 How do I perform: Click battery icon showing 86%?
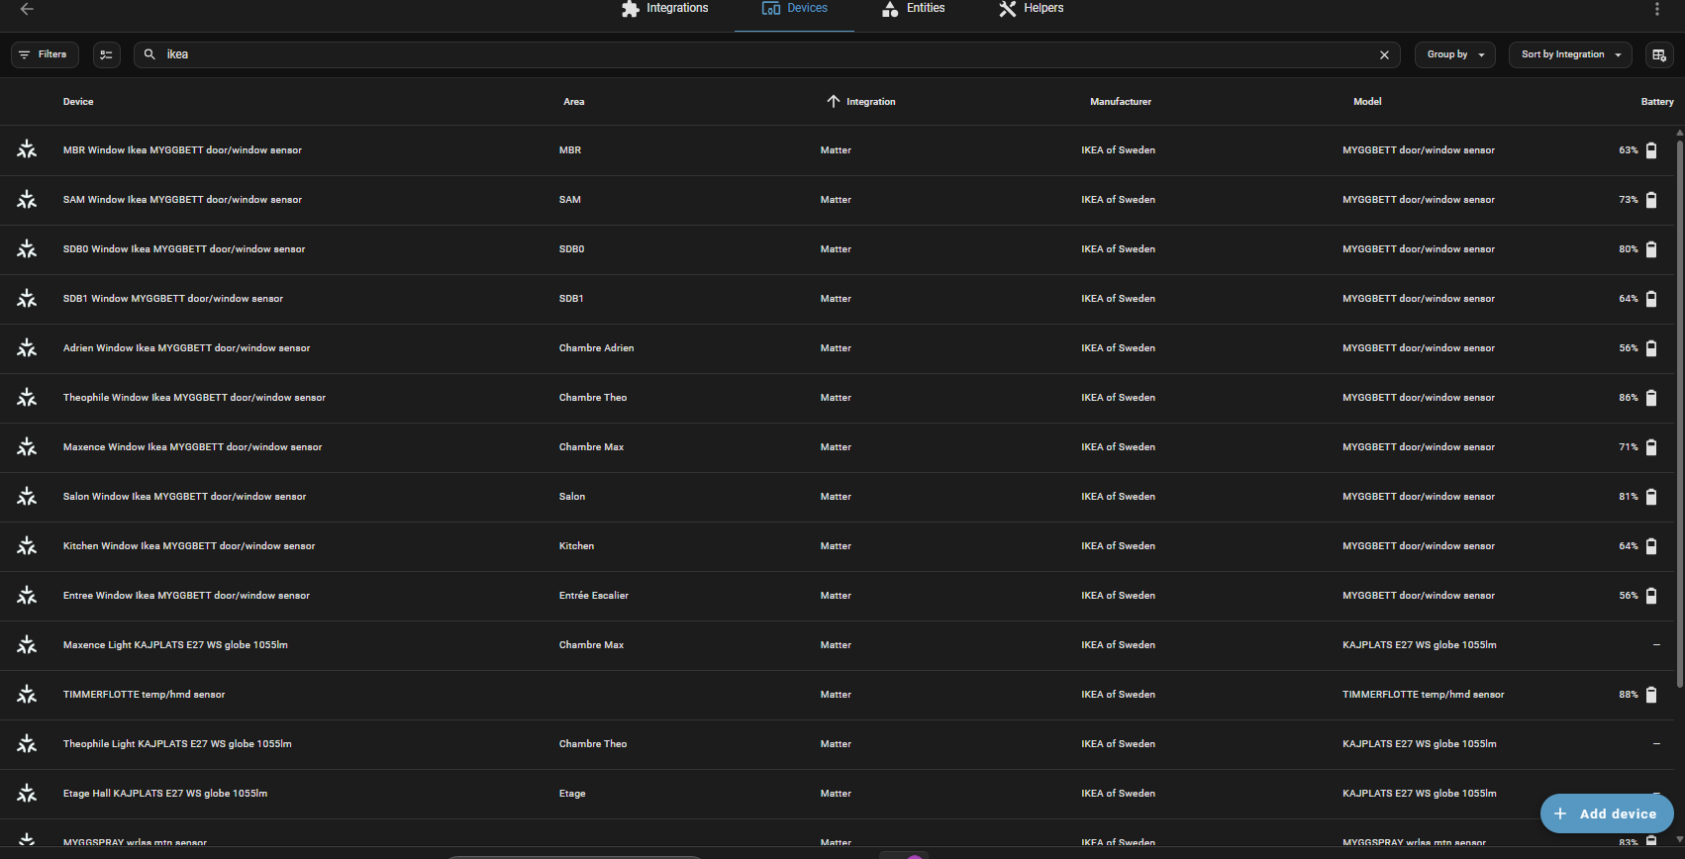pos(1651,398)
